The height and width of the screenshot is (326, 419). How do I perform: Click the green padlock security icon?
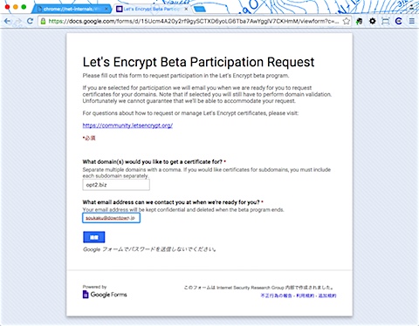[x=43, y=21]
